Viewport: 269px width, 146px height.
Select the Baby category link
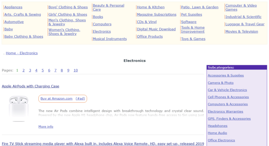click(x=9, y=29)
